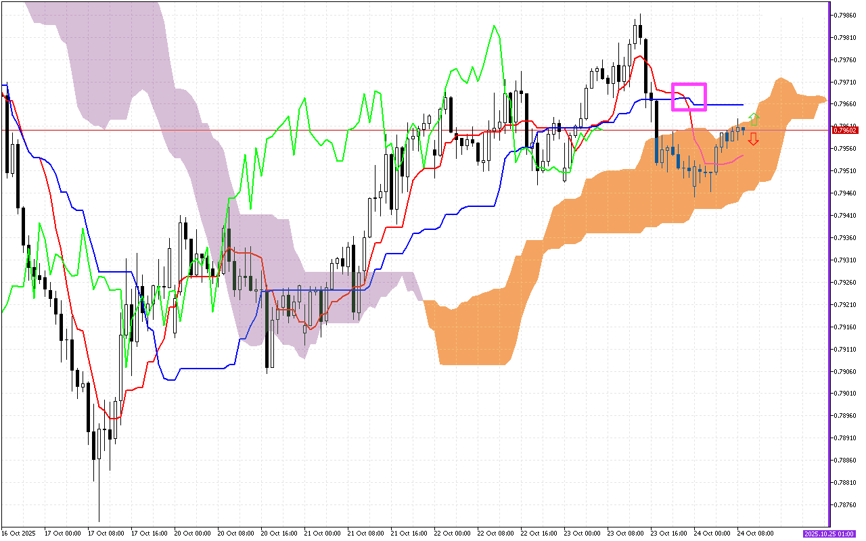
Task: Select the magenta rectangle marker
Action: [689, 85]
